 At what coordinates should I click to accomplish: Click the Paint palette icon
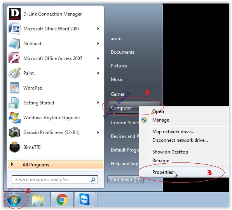click(14, 73)
